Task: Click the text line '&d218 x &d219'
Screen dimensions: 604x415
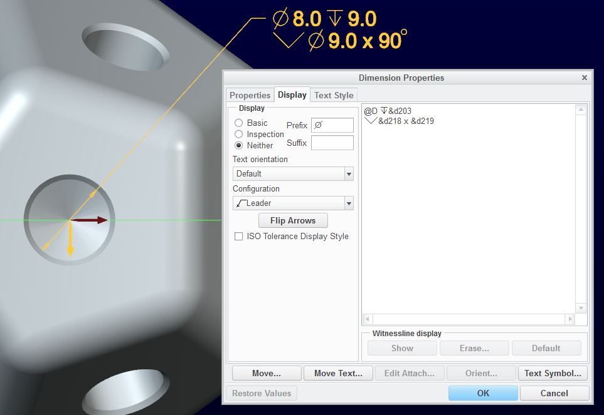Action: tap(400, 121)
